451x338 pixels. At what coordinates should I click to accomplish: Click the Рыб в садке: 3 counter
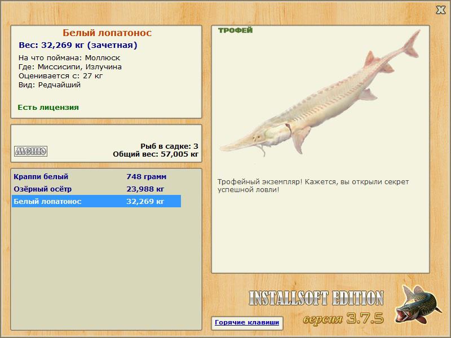click(x=170, y=146)
